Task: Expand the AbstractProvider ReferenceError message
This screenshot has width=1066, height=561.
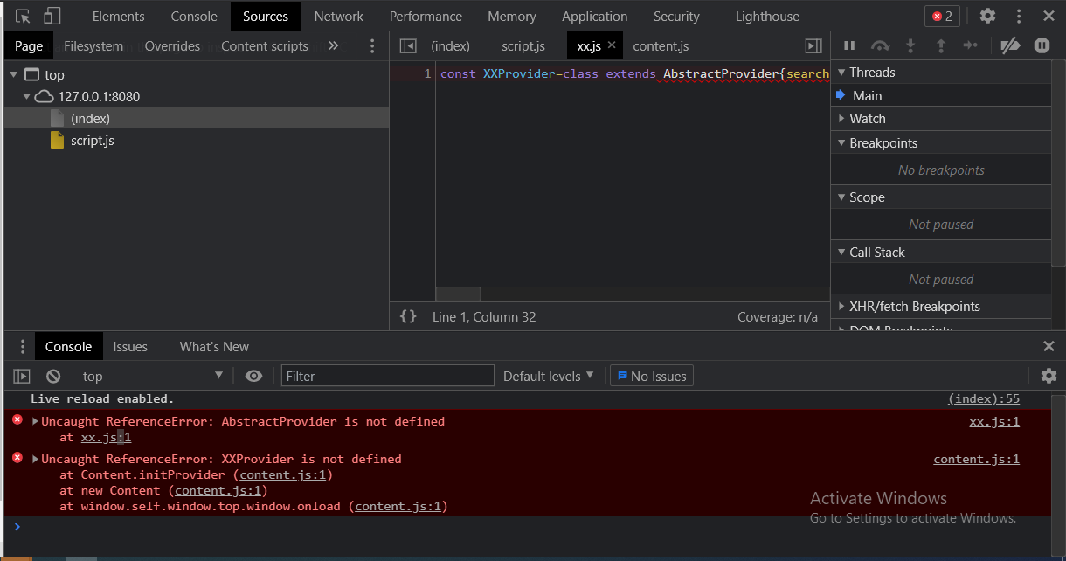Action: (36, 421)
